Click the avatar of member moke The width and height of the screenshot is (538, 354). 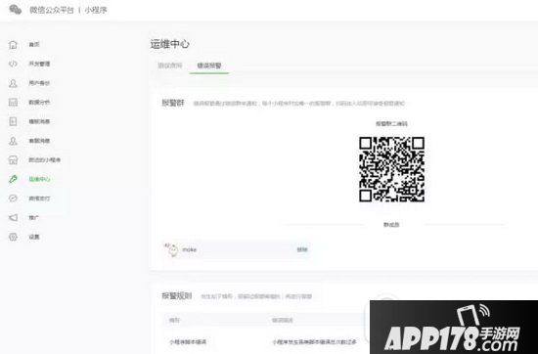[172, 249]
